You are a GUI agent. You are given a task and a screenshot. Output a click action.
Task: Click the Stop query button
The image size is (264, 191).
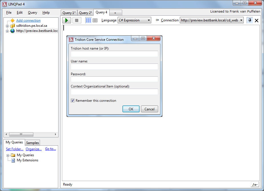coord(76,20)
